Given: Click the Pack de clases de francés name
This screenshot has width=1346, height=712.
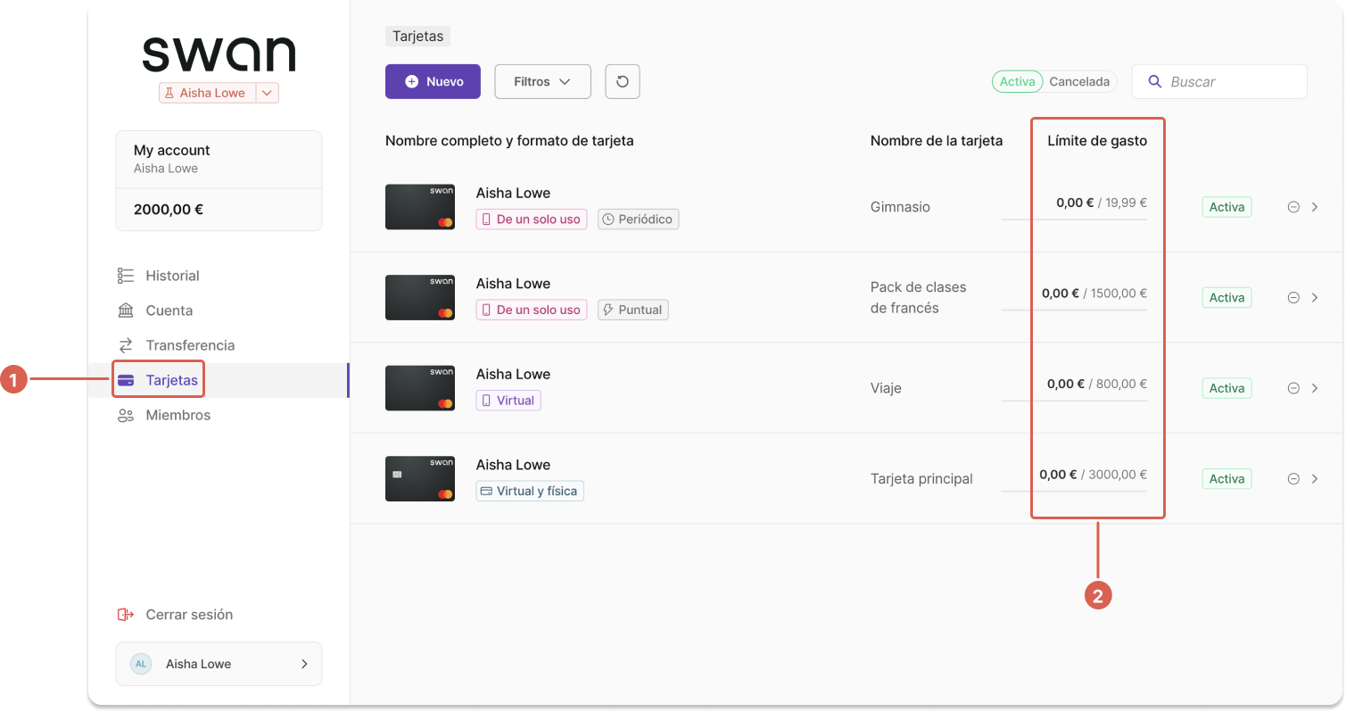Looking at the screenshot, I should 919,298.
